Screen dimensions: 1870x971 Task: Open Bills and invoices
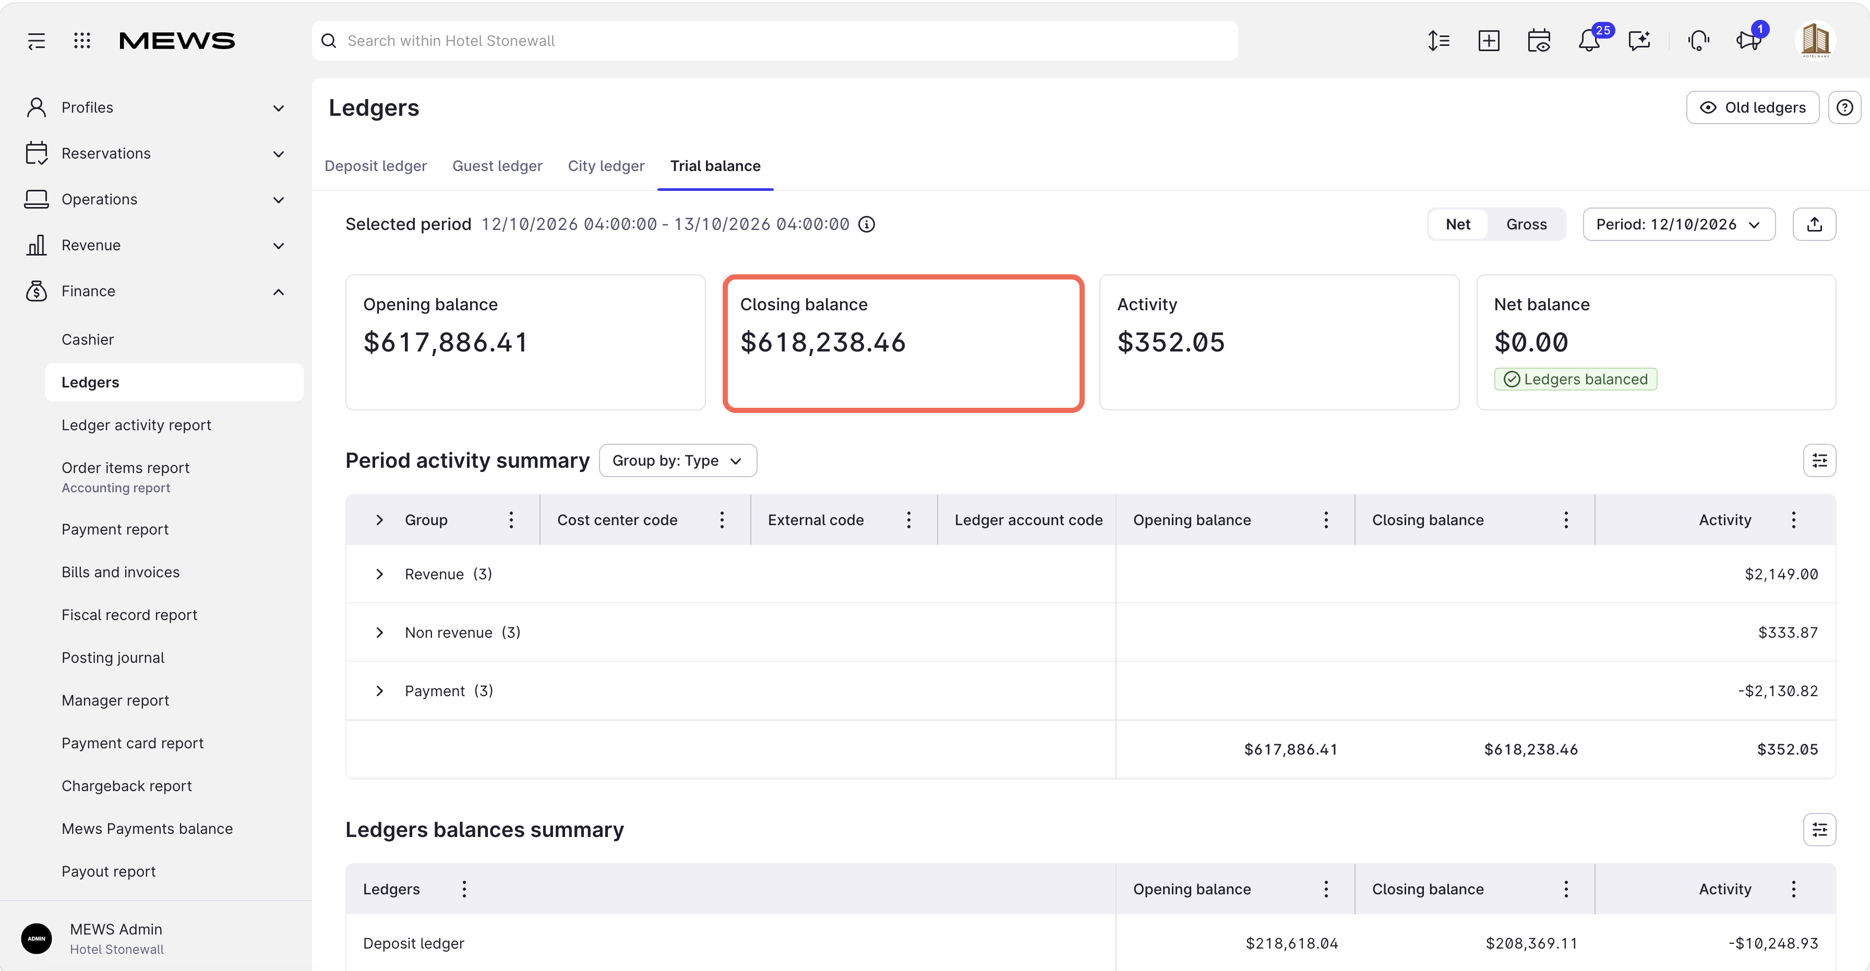pyautogui.click(x=121, y=572)
